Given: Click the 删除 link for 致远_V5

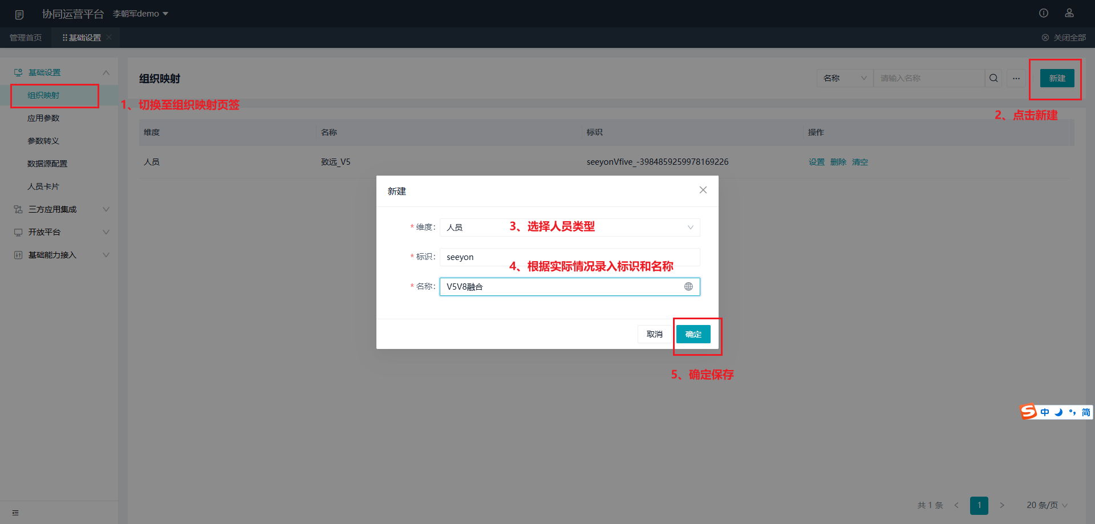Looking at the screenshot, I should pyautogui.click(x=838, y=162).
